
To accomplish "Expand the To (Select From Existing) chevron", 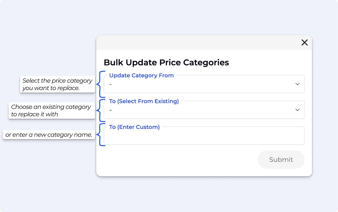I will pyautogui.click(x=297, y=110).
